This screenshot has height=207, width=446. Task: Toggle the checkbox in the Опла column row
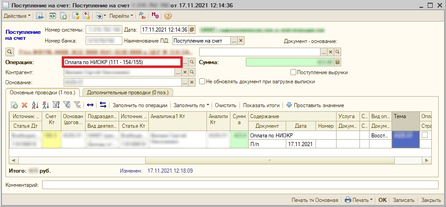(x=425, y=136)
